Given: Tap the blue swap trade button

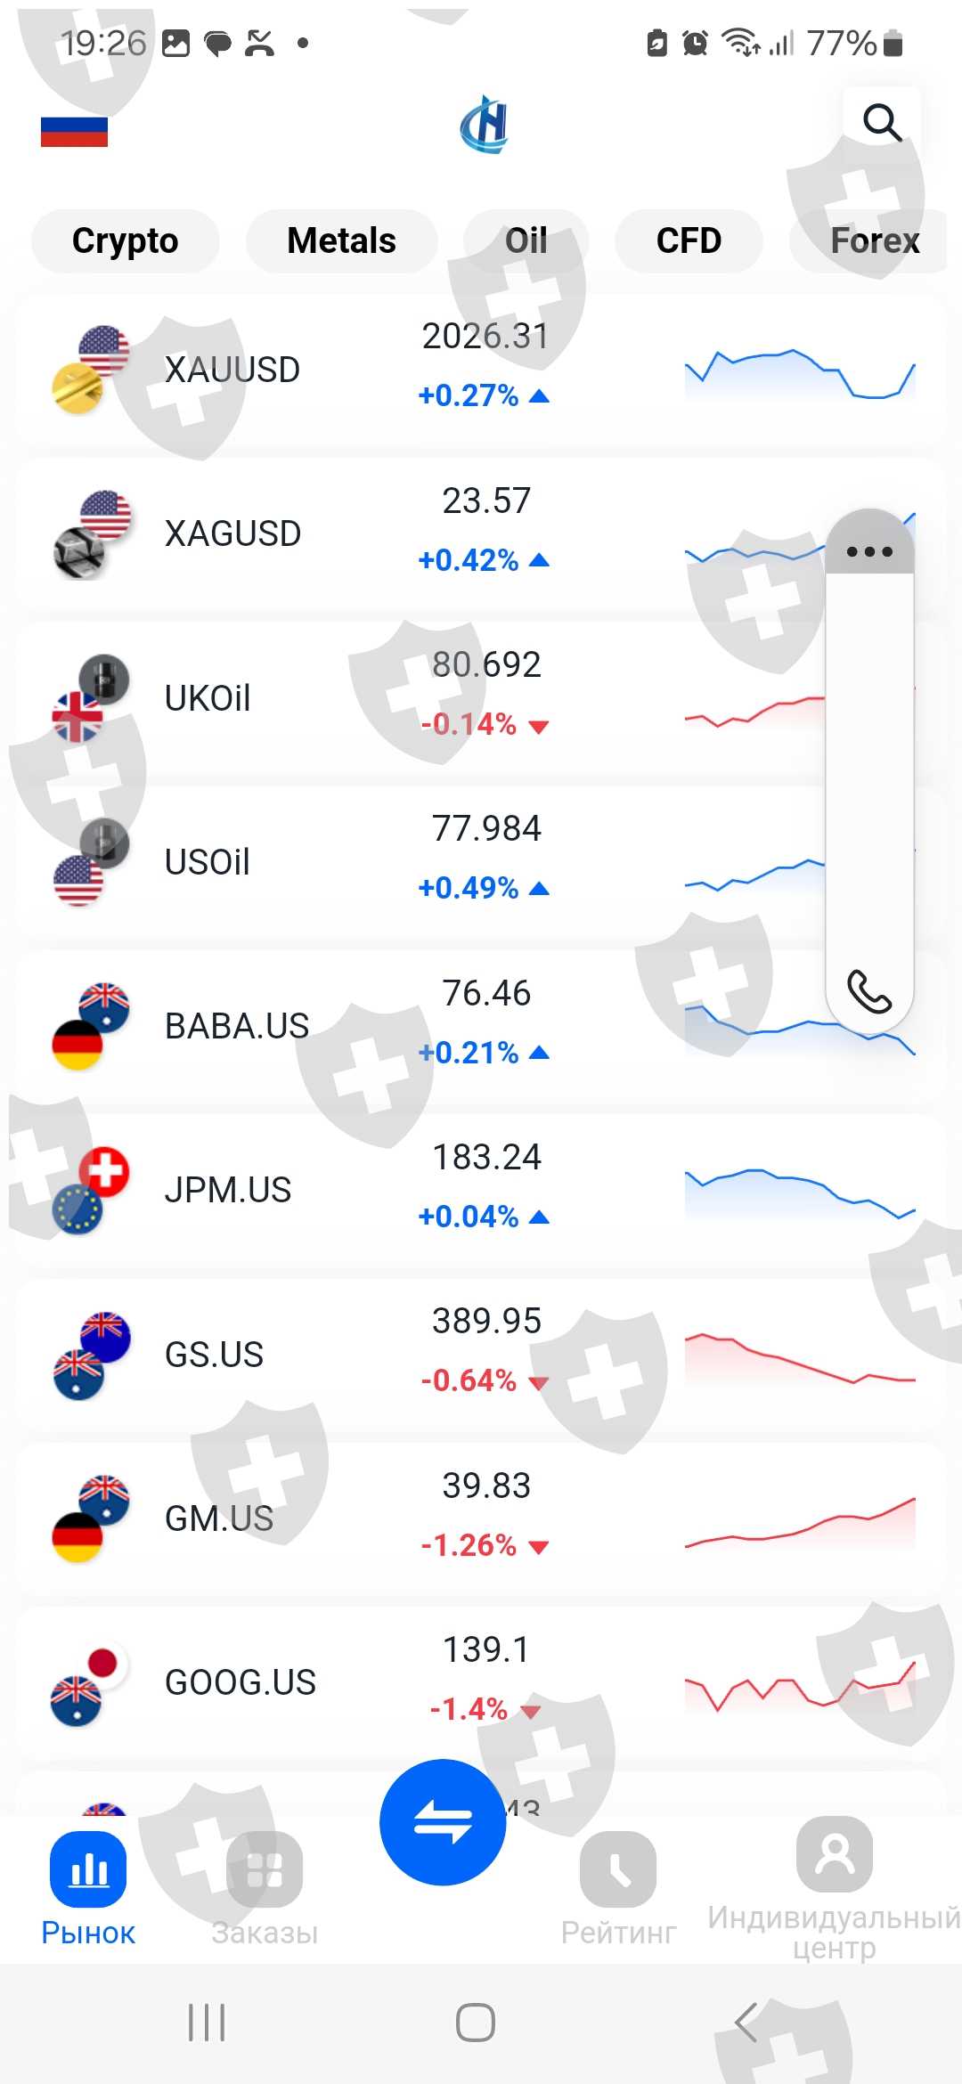Looking at the screenshot, I should pyautogui.click(x=443, y=1821).
